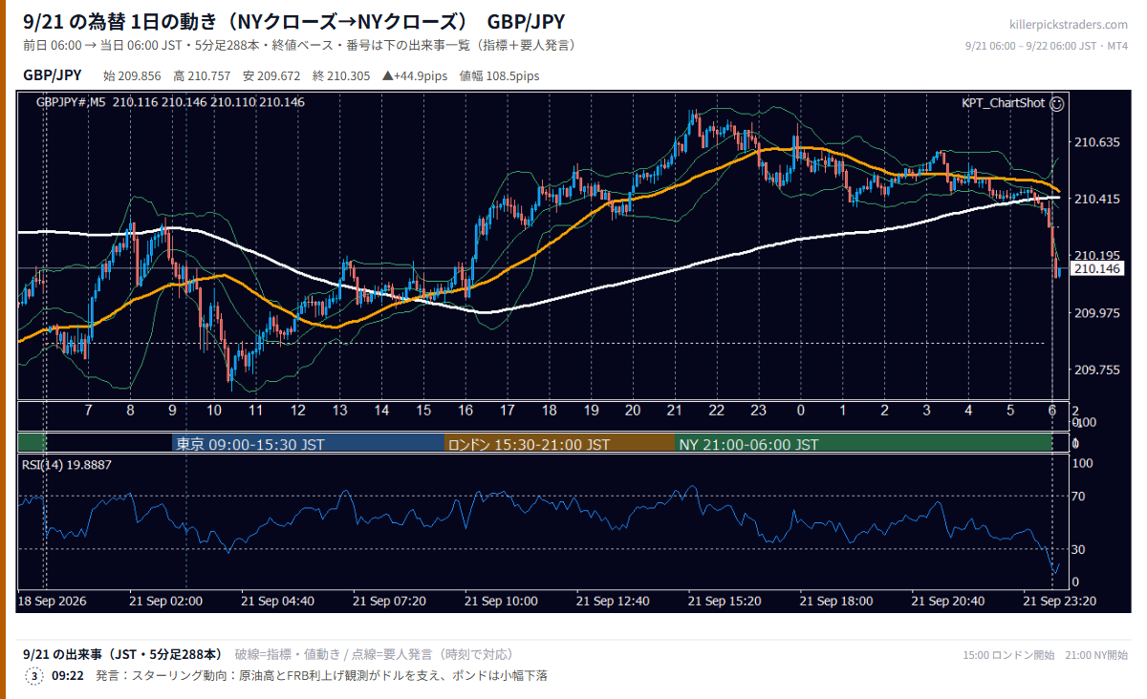
Task: Select the 東京 09:00-15:30 JST session bar
Action: tap(308, 444)
